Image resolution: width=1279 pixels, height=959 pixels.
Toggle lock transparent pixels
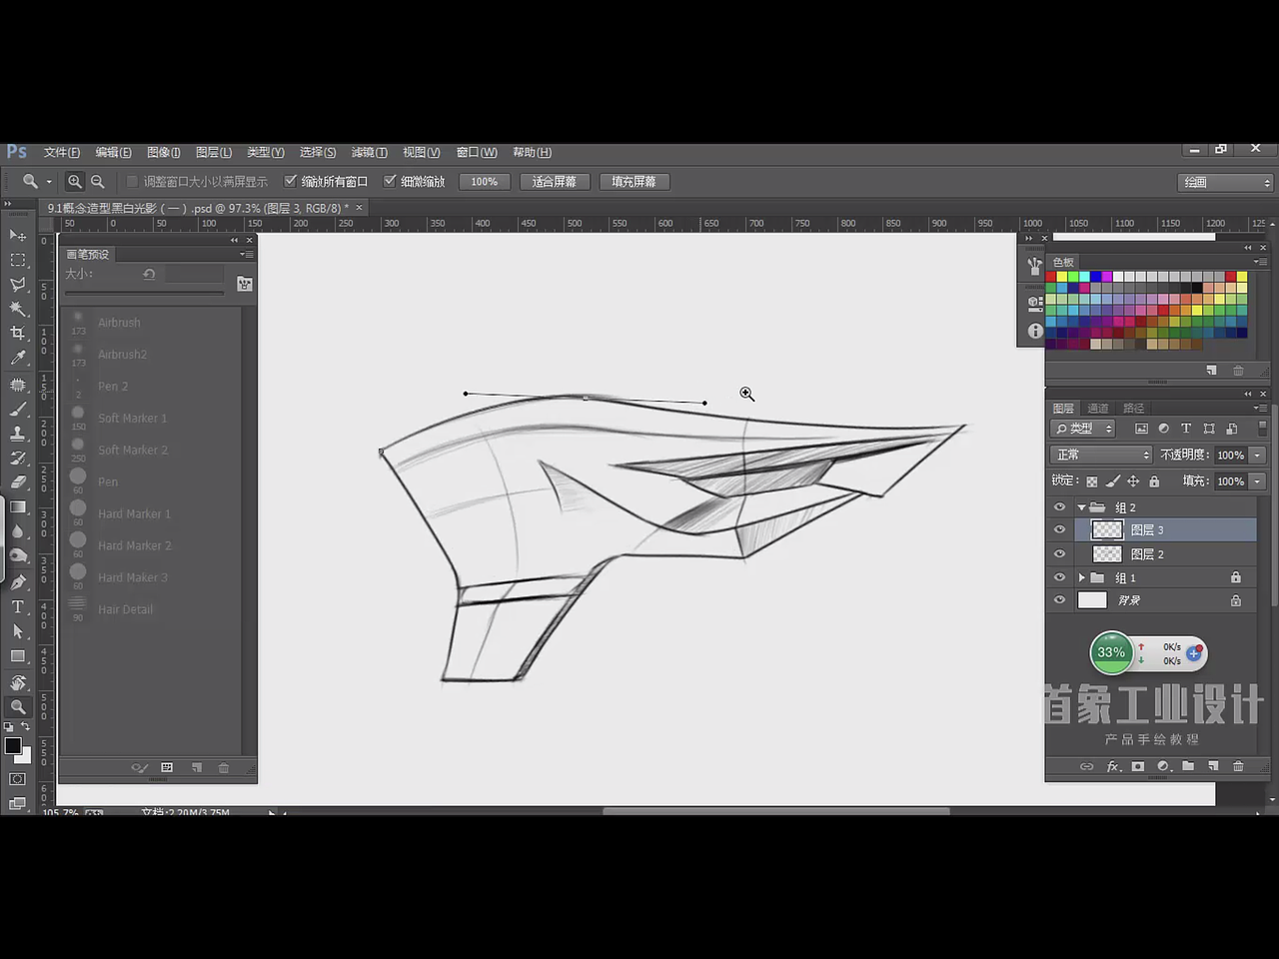1092,481
